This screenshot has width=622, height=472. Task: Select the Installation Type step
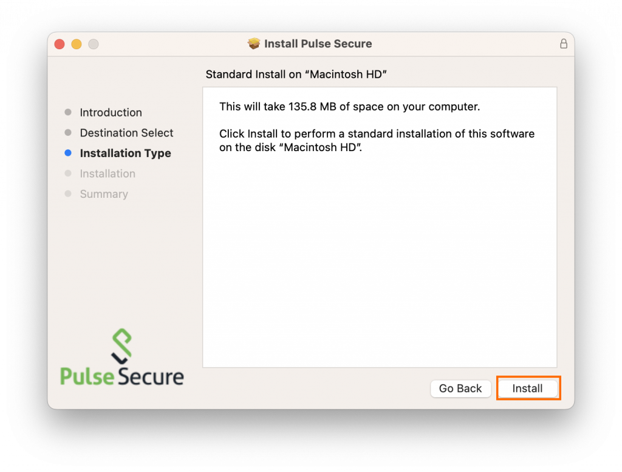coord(125,153)
